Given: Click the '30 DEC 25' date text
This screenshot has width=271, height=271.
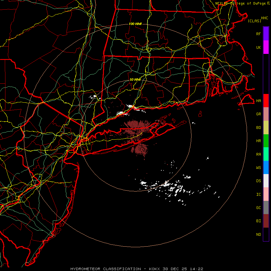Looking at the screenshot, I should [175, 269].
